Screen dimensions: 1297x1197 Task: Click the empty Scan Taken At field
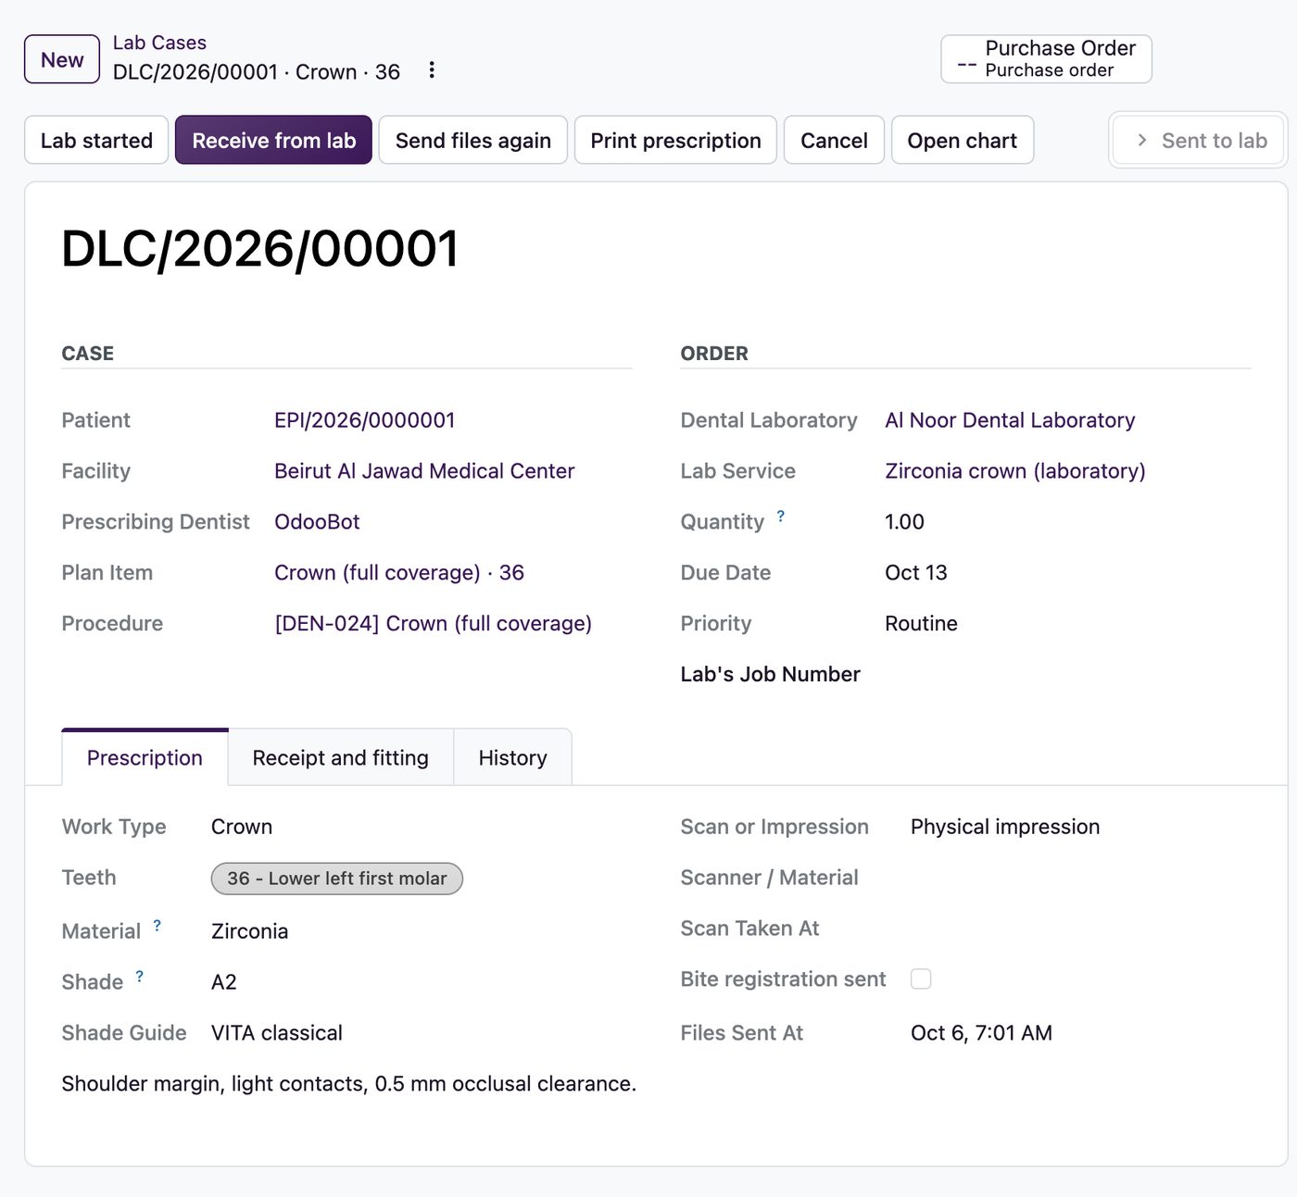coord(1080,929)
